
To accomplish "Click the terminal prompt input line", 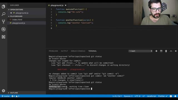I will click(x=70, y=89).
